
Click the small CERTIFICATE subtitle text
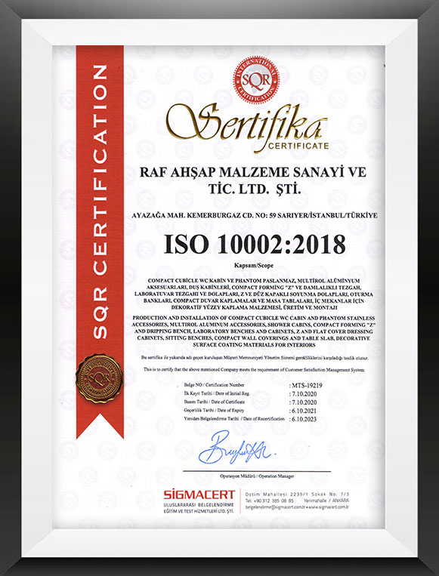tap(298, 146)
